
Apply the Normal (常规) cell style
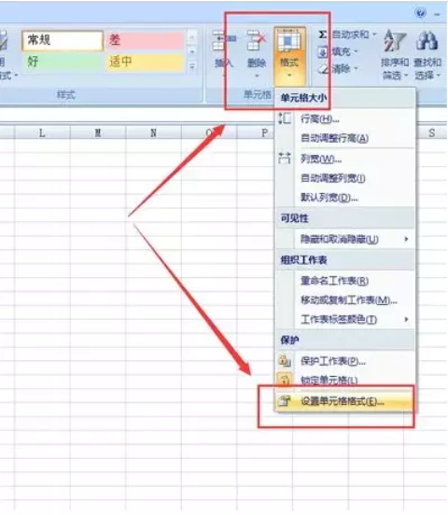click(x=63, y=40)
